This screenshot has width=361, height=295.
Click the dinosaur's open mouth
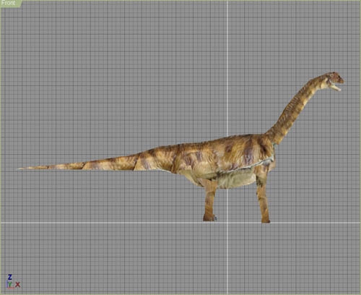pos(336,86)
